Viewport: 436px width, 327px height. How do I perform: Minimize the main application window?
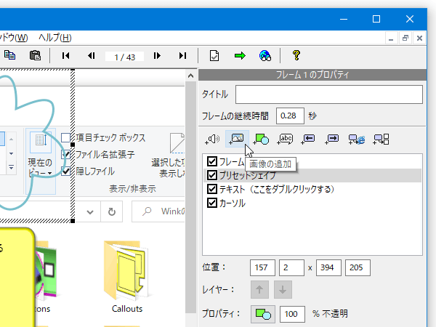(344, 19)
